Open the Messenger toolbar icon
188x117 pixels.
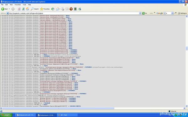[80, 9]
